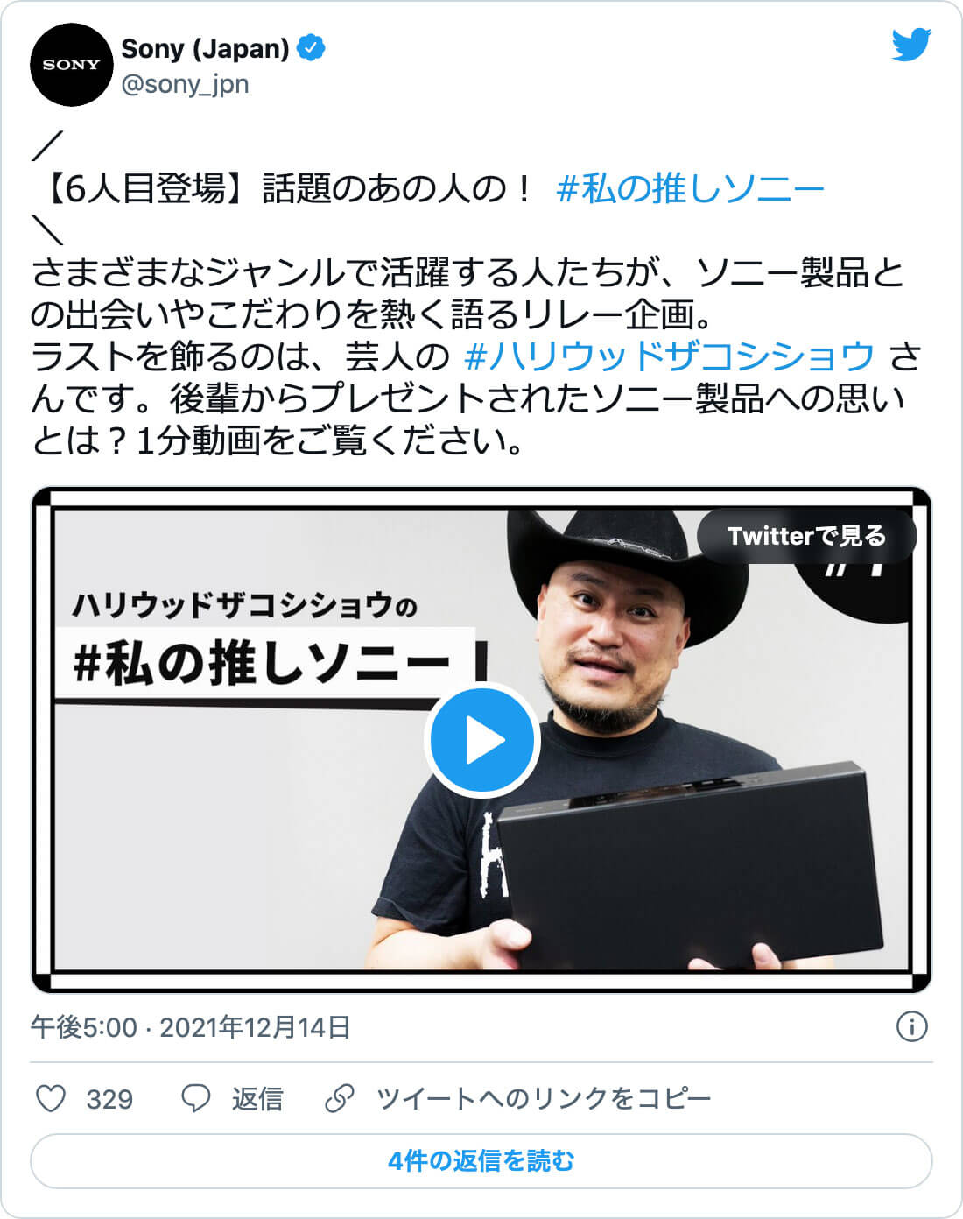
Task: Click the Sony profile avatar logo
Action: (72, 66)
